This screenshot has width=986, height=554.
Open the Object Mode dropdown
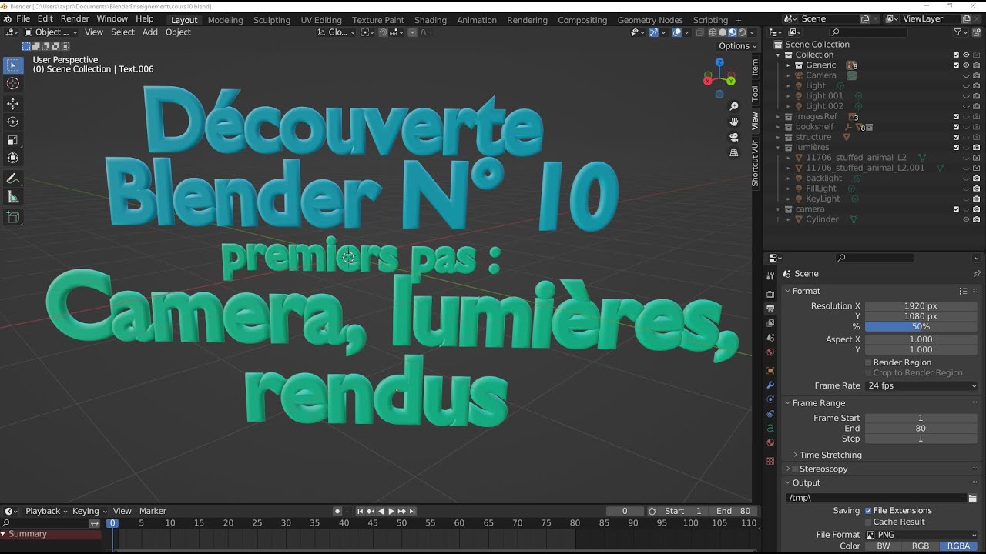point(51,32)
